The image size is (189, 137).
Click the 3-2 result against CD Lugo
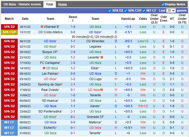tap(73, 79)
